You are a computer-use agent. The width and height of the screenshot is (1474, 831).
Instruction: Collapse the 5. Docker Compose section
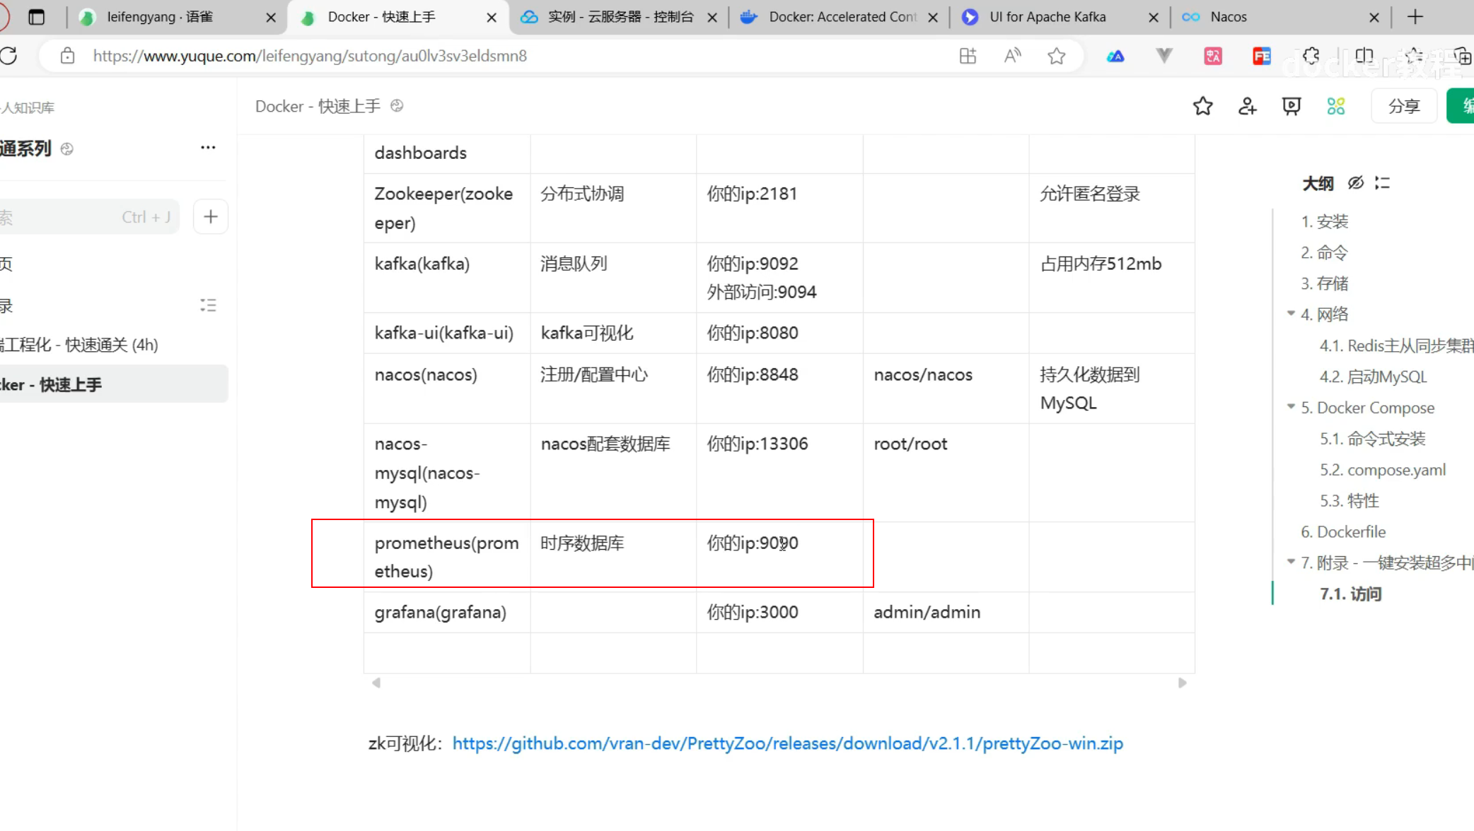(x=1291, y=406)
